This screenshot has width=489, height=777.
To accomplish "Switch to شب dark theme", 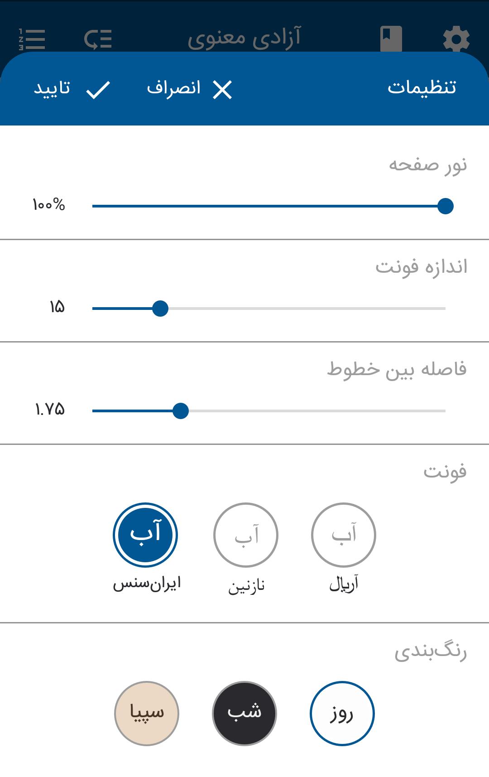I will tap(244, 714).
